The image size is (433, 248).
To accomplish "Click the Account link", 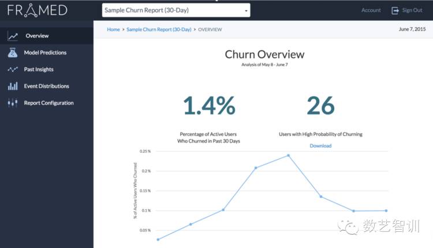I will 371,10.
